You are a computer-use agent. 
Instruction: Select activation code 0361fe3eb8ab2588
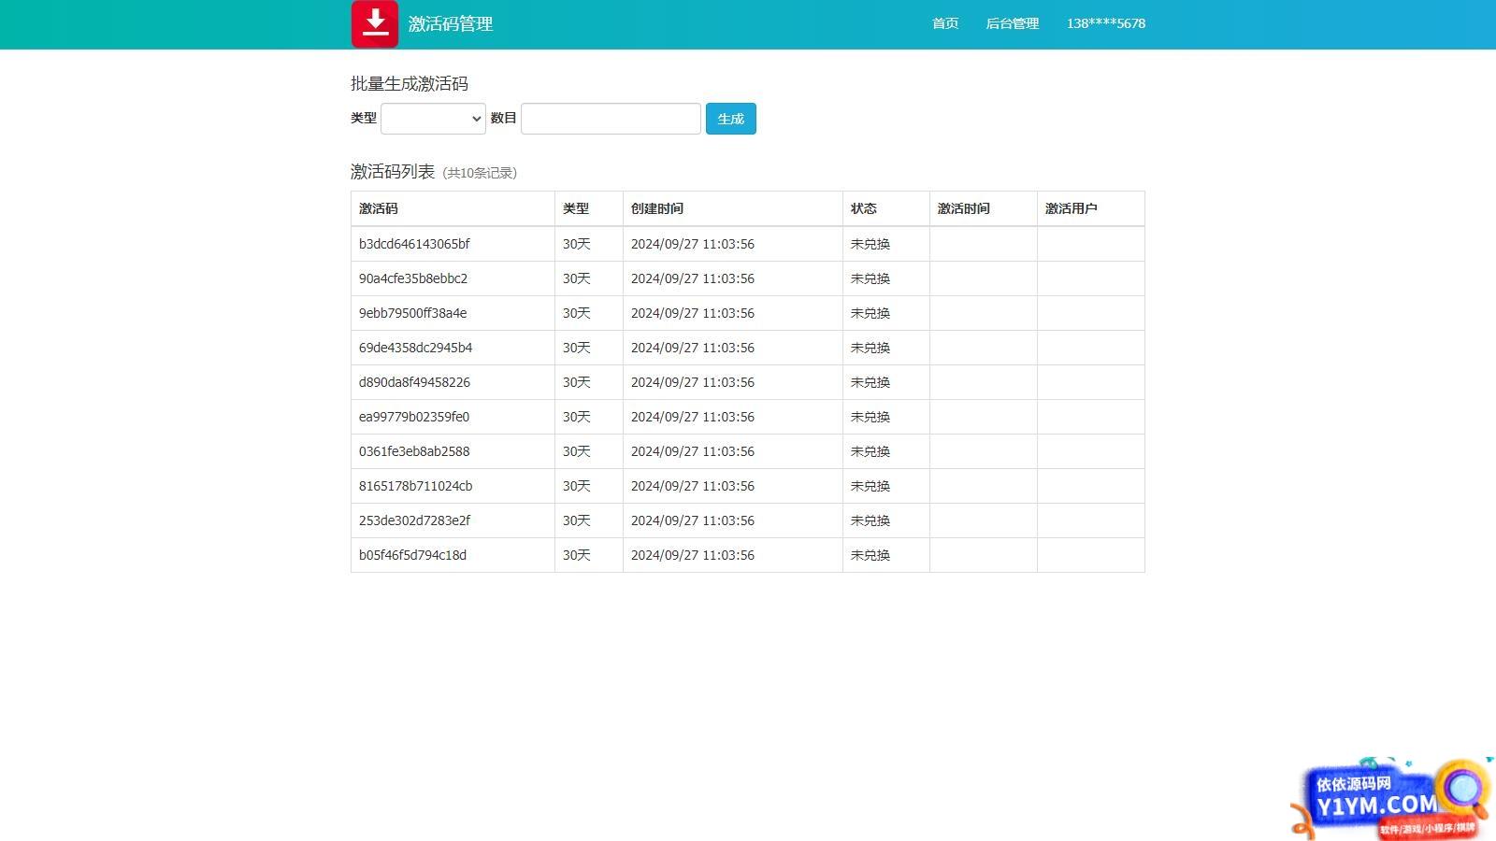coord(414,451)
